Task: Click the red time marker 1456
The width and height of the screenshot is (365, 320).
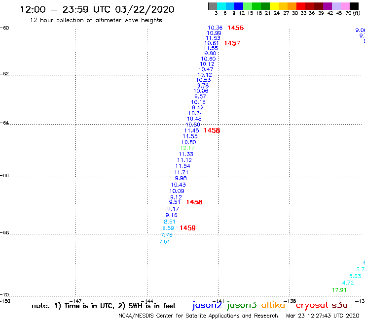Action: click(236, 28)
